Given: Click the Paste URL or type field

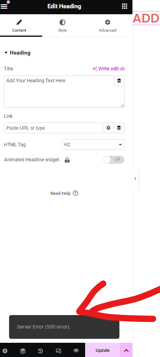Looking at the screenshot, I should [x=54, y=128].
